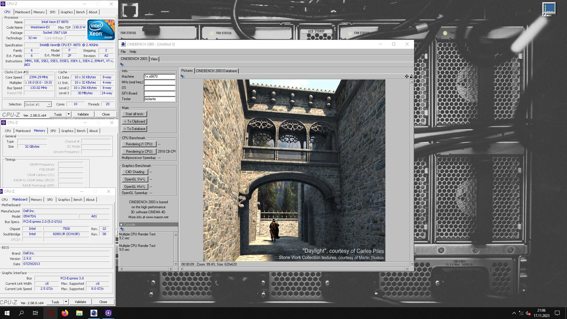
Task: Click console horizontal scrollbar right arrow
Action: click(x=171, y=269)
